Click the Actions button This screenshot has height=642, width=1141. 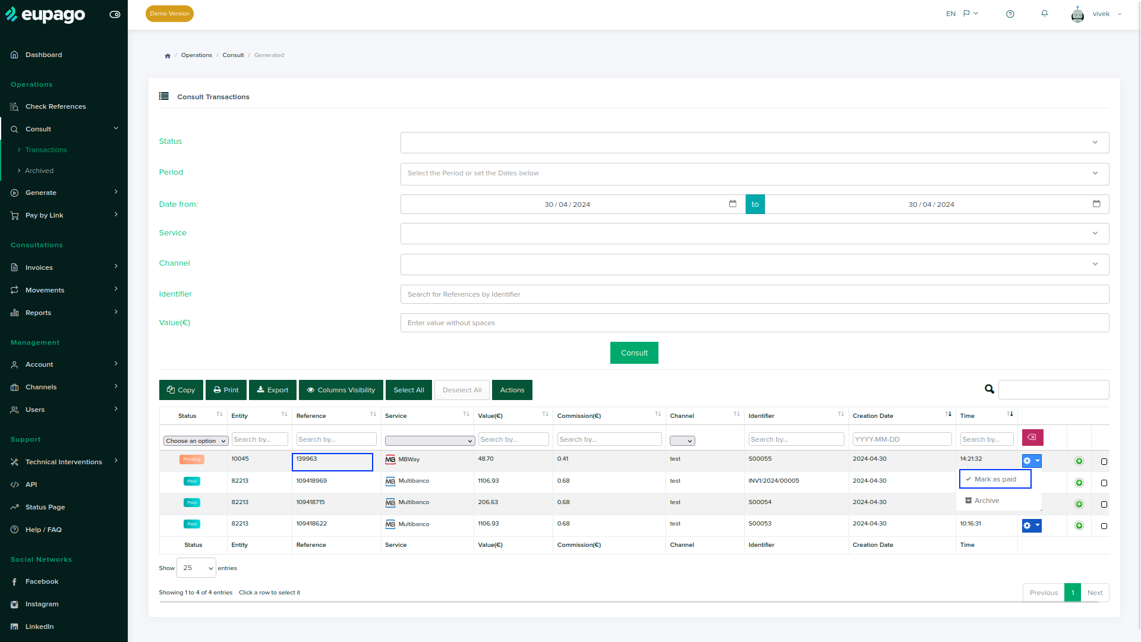coord(512,390)
